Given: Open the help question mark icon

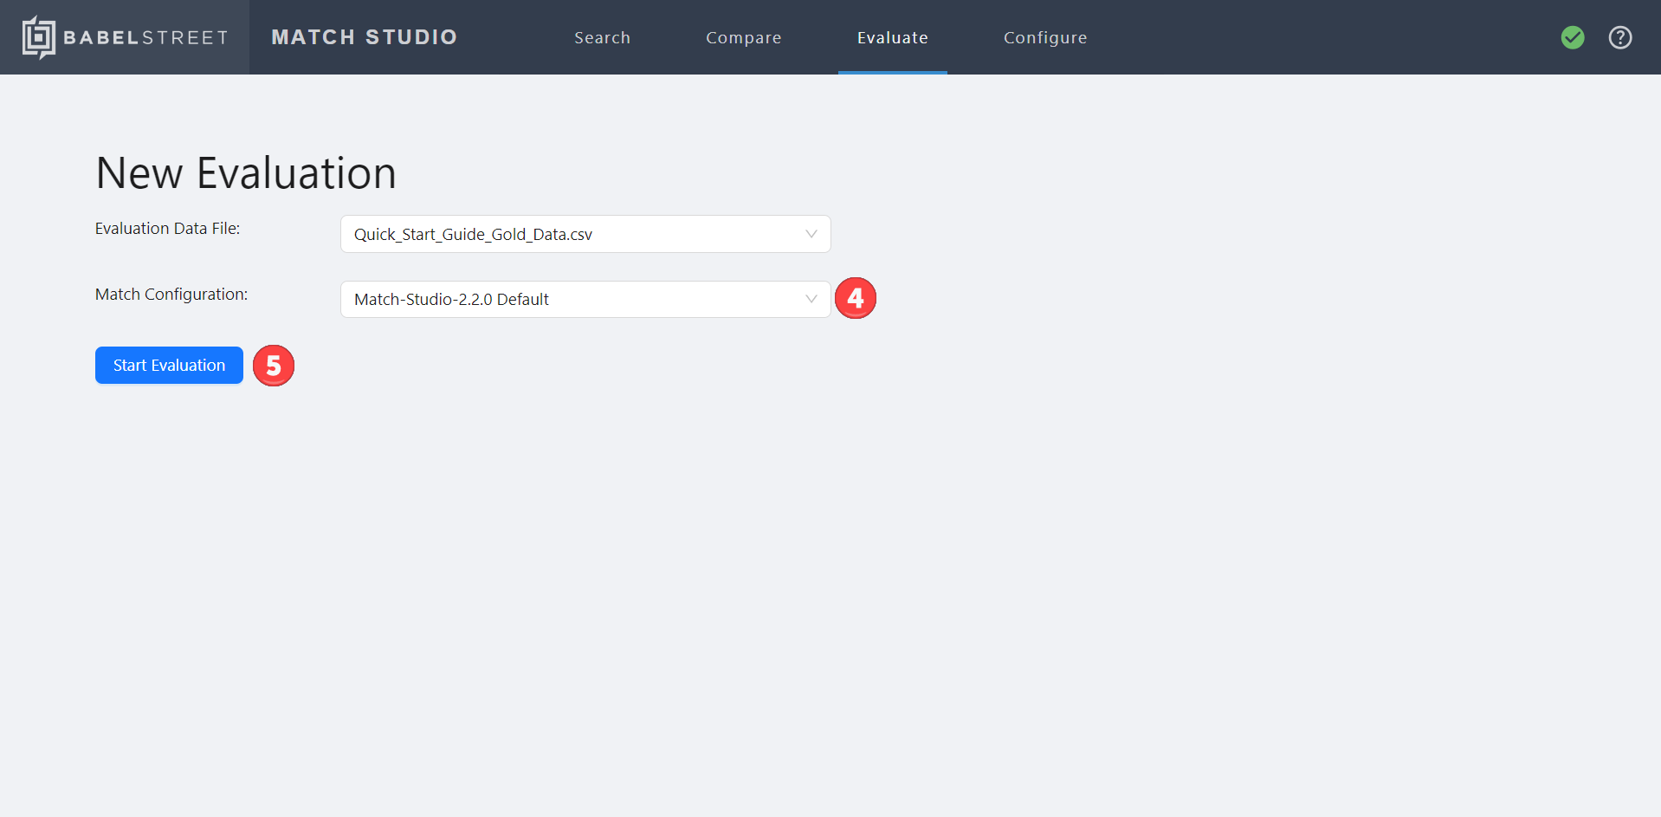Looking at the screenshot, I should point(1620,37).
